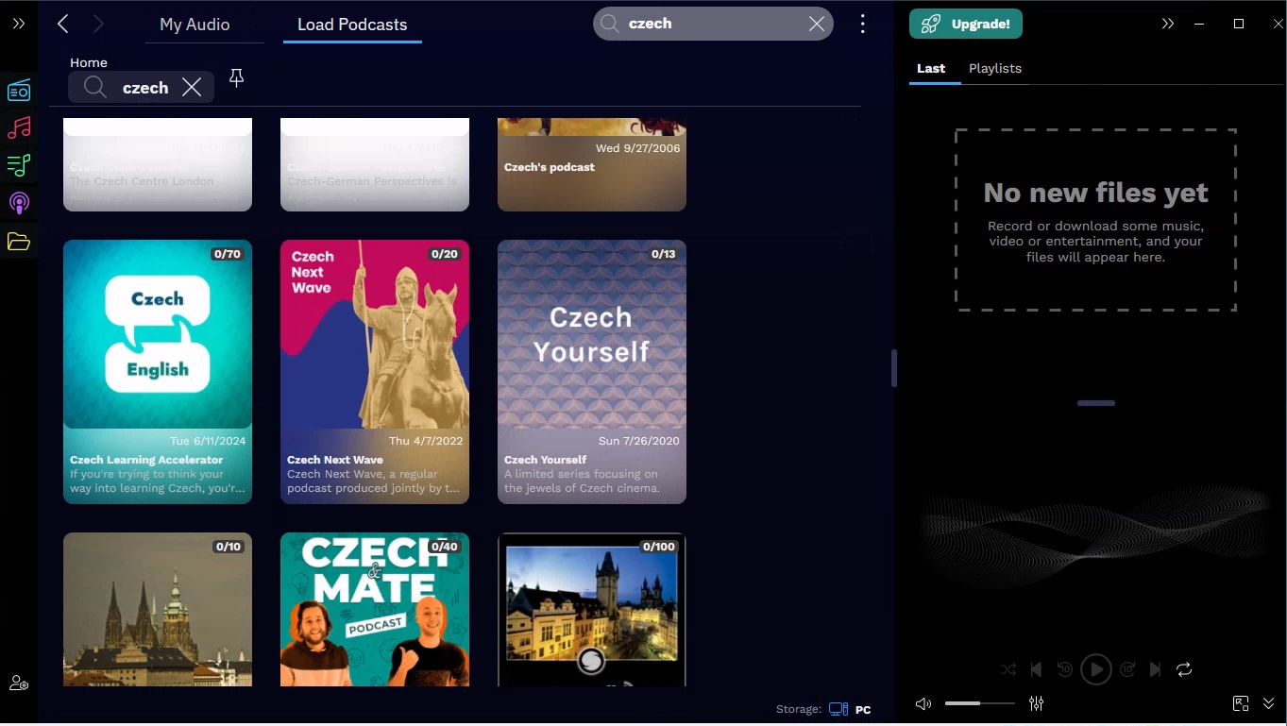This screenshot has height=726, width=1287.
Task: Open the Music section with red note icon
Action: 19,127
